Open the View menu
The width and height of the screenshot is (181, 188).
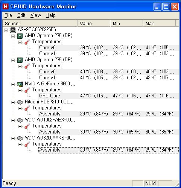pos(36,15)
